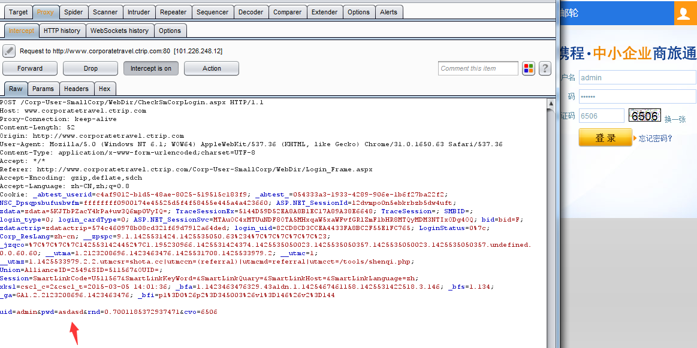Click the verification code field with 6506

click(x=602, y=116)
